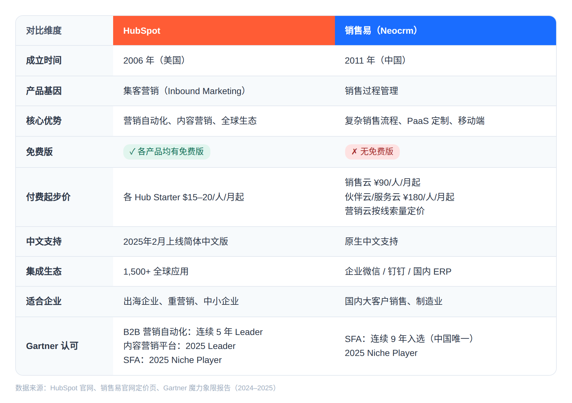Select 出海企业、重营销、中小企业 cell
Viewport: 572px width, 403px height.
(224, 302)
